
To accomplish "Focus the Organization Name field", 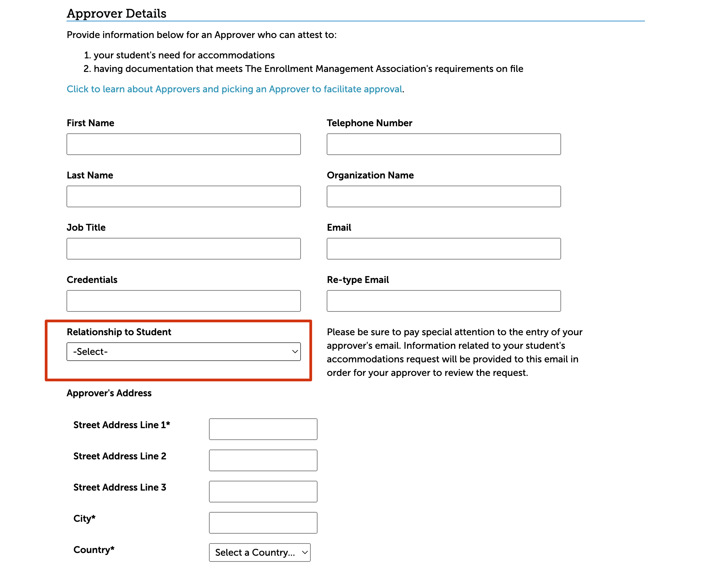I will pyautogui.click(x=443, y=196).
